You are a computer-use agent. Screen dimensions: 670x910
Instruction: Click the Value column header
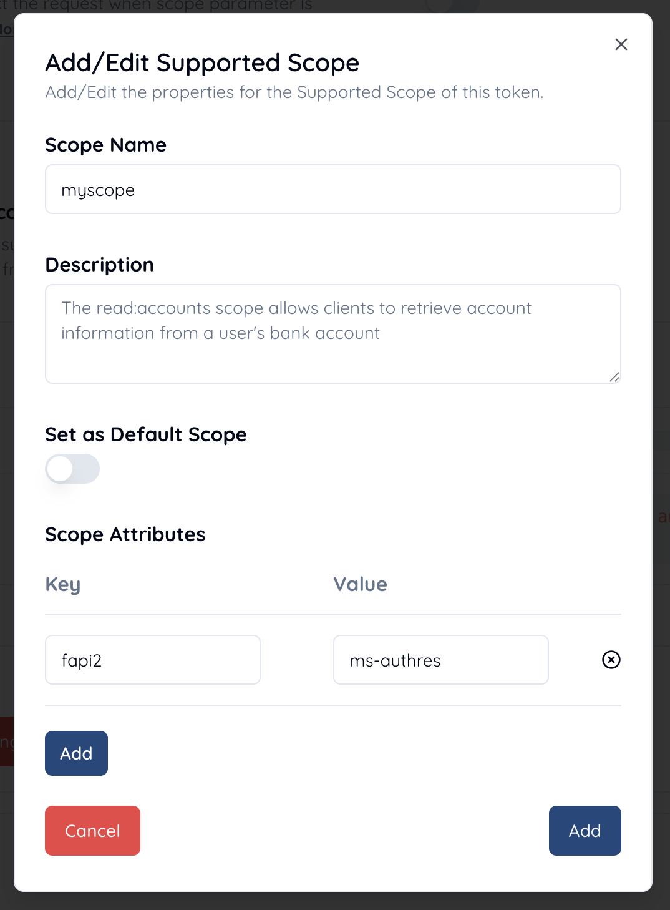click(x=360, y=585)
